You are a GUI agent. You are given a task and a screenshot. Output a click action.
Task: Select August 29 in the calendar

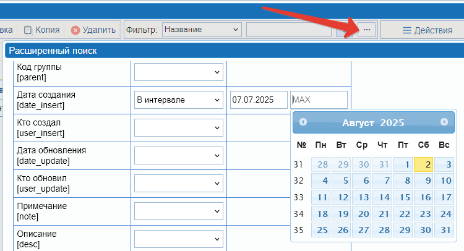click(x=403, y=230)
